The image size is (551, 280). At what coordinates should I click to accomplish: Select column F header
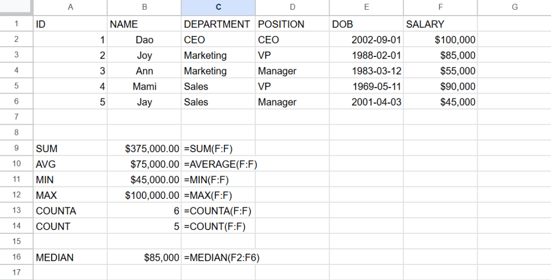coord(441,7)
